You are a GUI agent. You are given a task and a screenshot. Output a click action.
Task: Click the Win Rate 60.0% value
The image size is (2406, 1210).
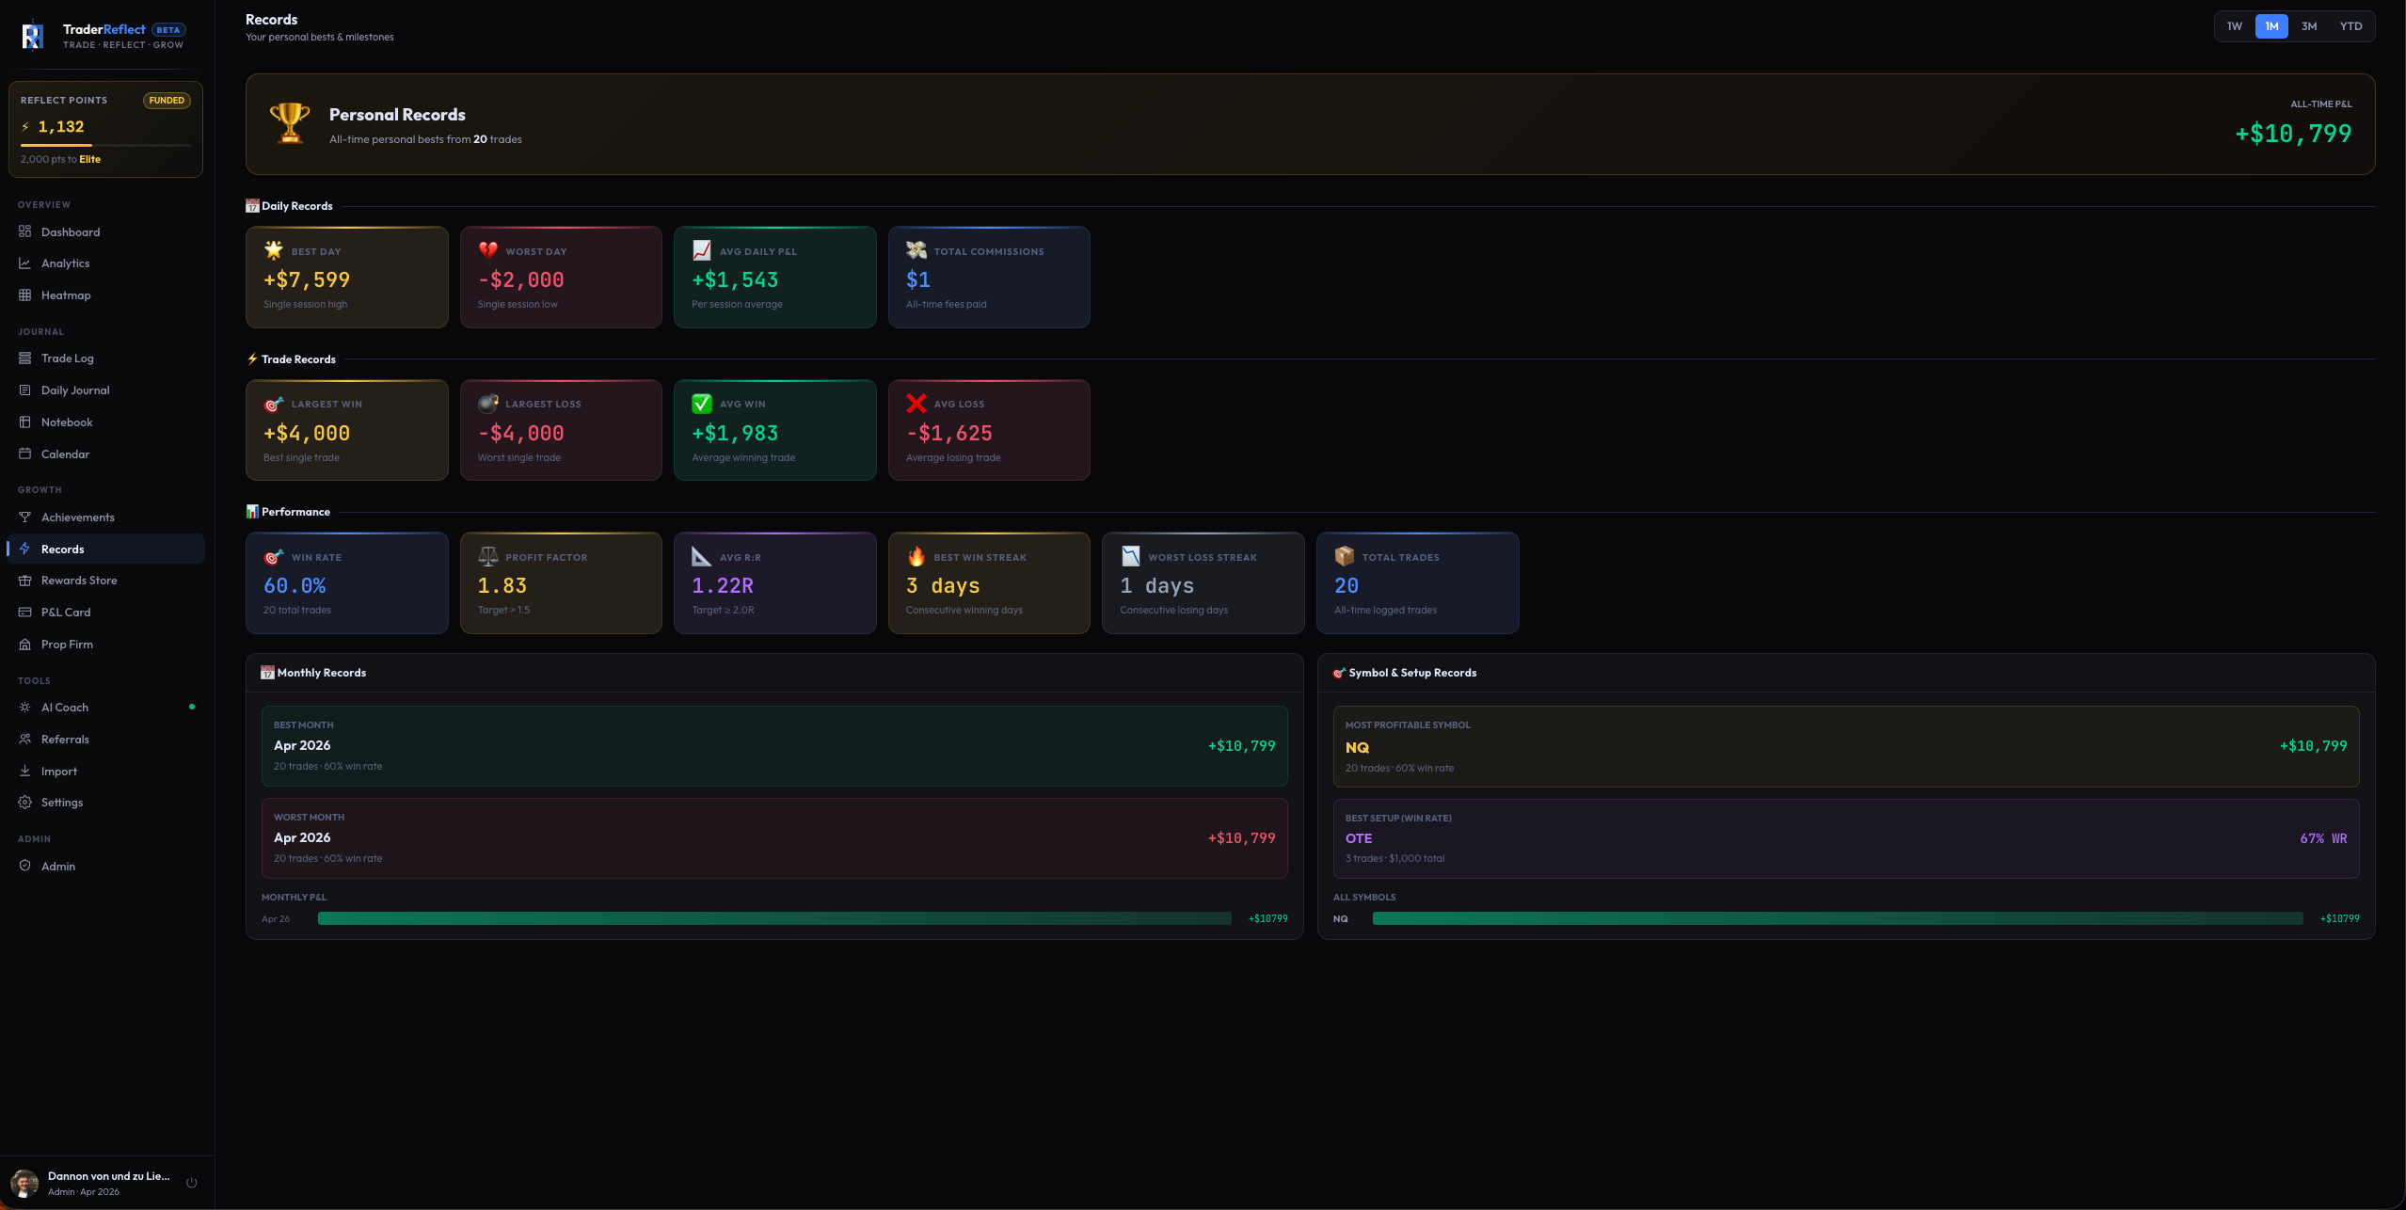[x=295, y=585]
